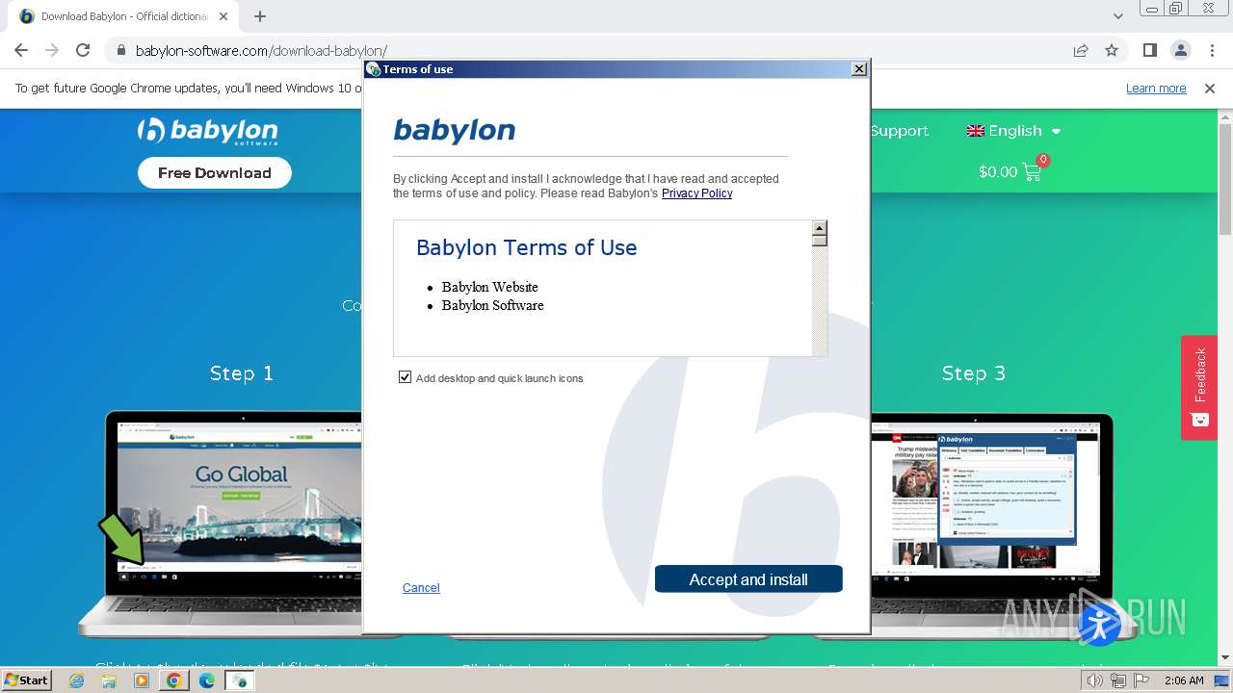Open Microsoft Edge from taskbar
Image resolution: width=1233 pixels, height=693 pixels.
point(207,680)
